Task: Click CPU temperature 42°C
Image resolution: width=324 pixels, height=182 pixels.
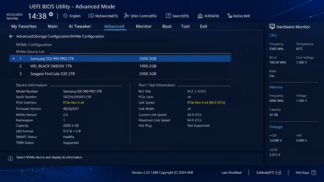Action: point(299,49)
